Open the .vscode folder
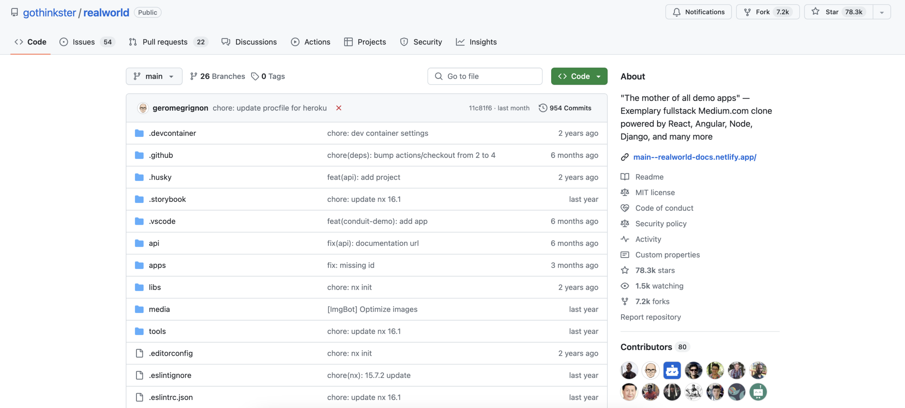This screenshot has width=905, height=408. point(162,221)
